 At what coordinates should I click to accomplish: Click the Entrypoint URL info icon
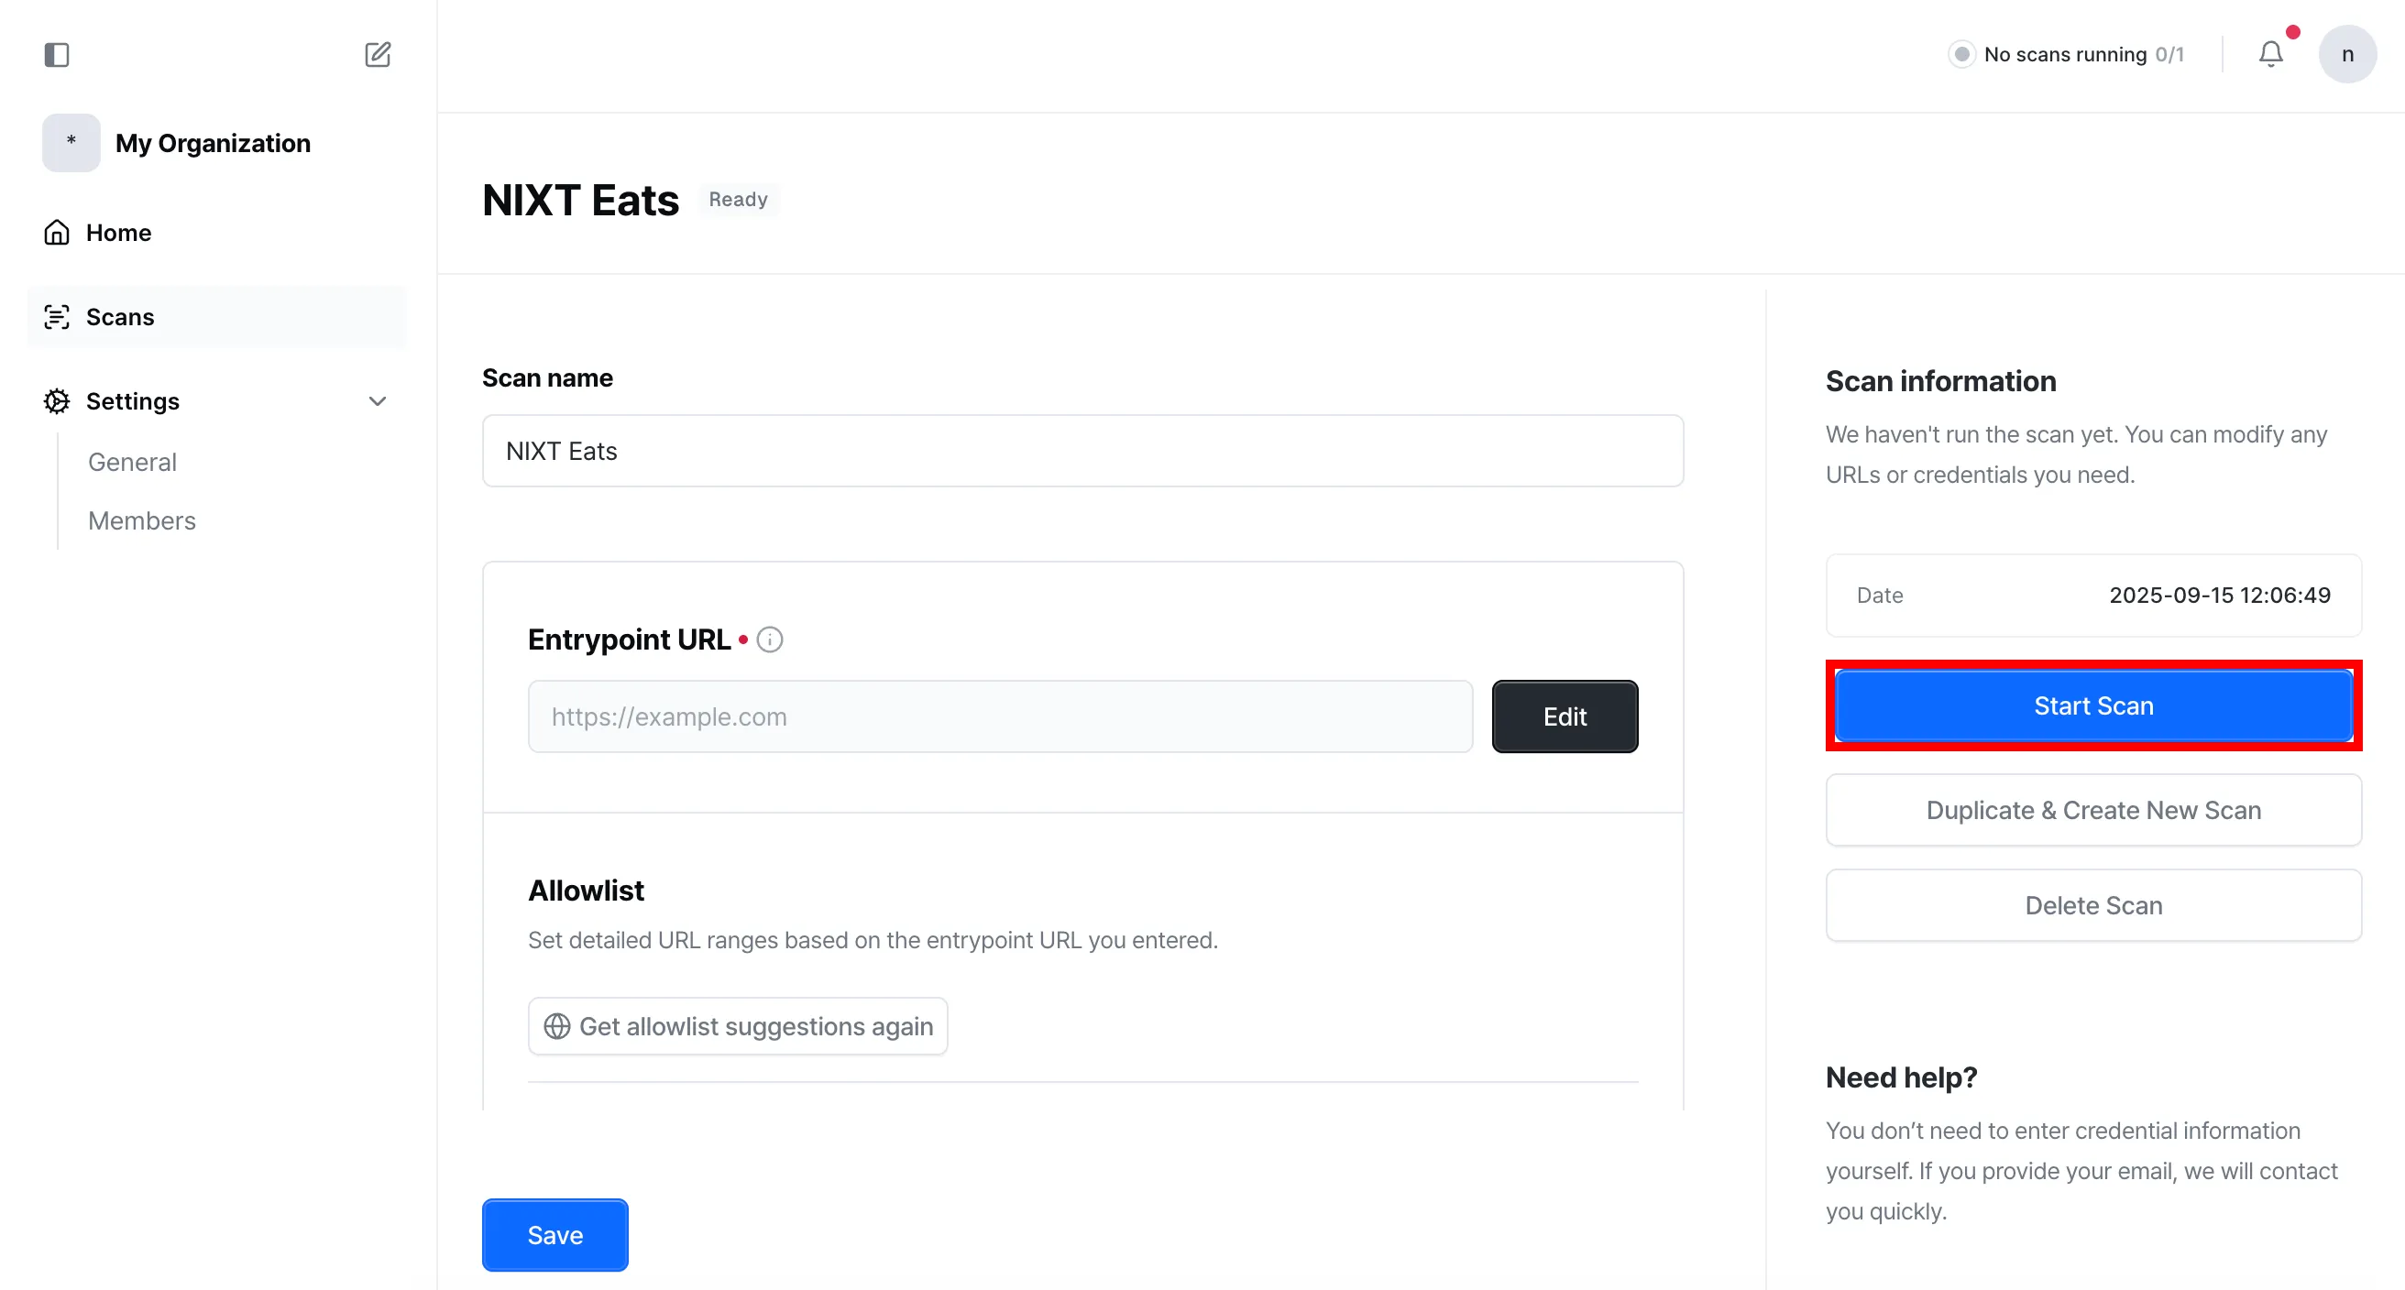coord(769,640)
